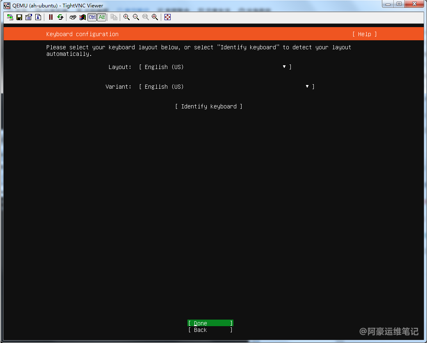Click the zoom in magnifier icon

tap(126, 17)
